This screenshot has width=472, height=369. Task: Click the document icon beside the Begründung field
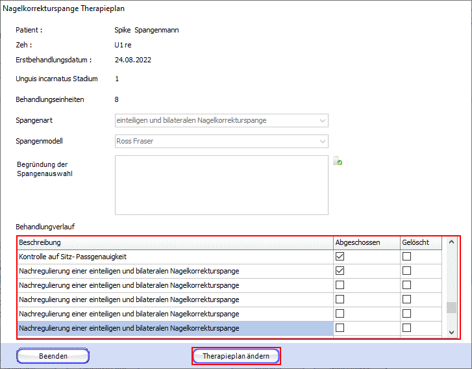[338, 162]
